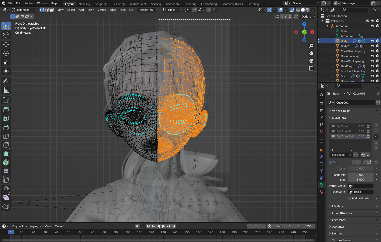Activate the Annotate tool
Viewport: 381px width, 242px height.
[6, 81]
